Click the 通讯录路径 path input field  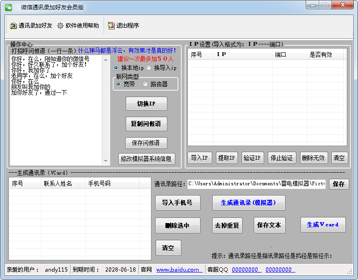(257, 184)
